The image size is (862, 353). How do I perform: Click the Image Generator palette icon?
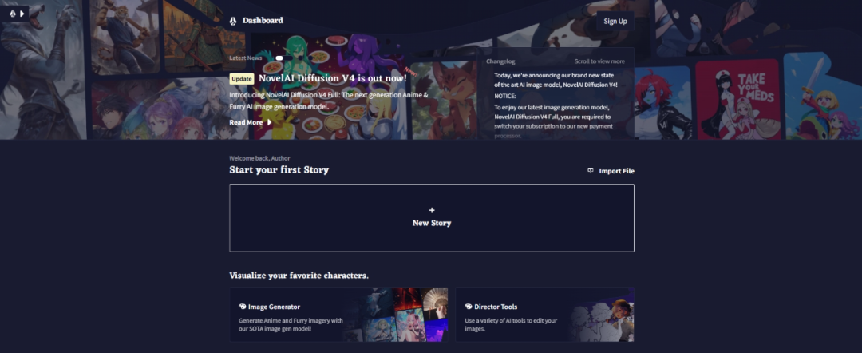[243, 307]
